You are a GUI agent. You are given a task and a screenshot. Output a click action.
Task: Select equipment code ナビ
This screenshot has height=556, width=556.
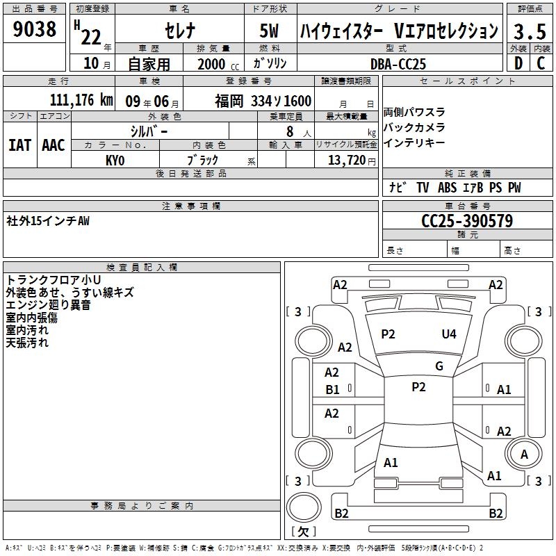[398, 187]
